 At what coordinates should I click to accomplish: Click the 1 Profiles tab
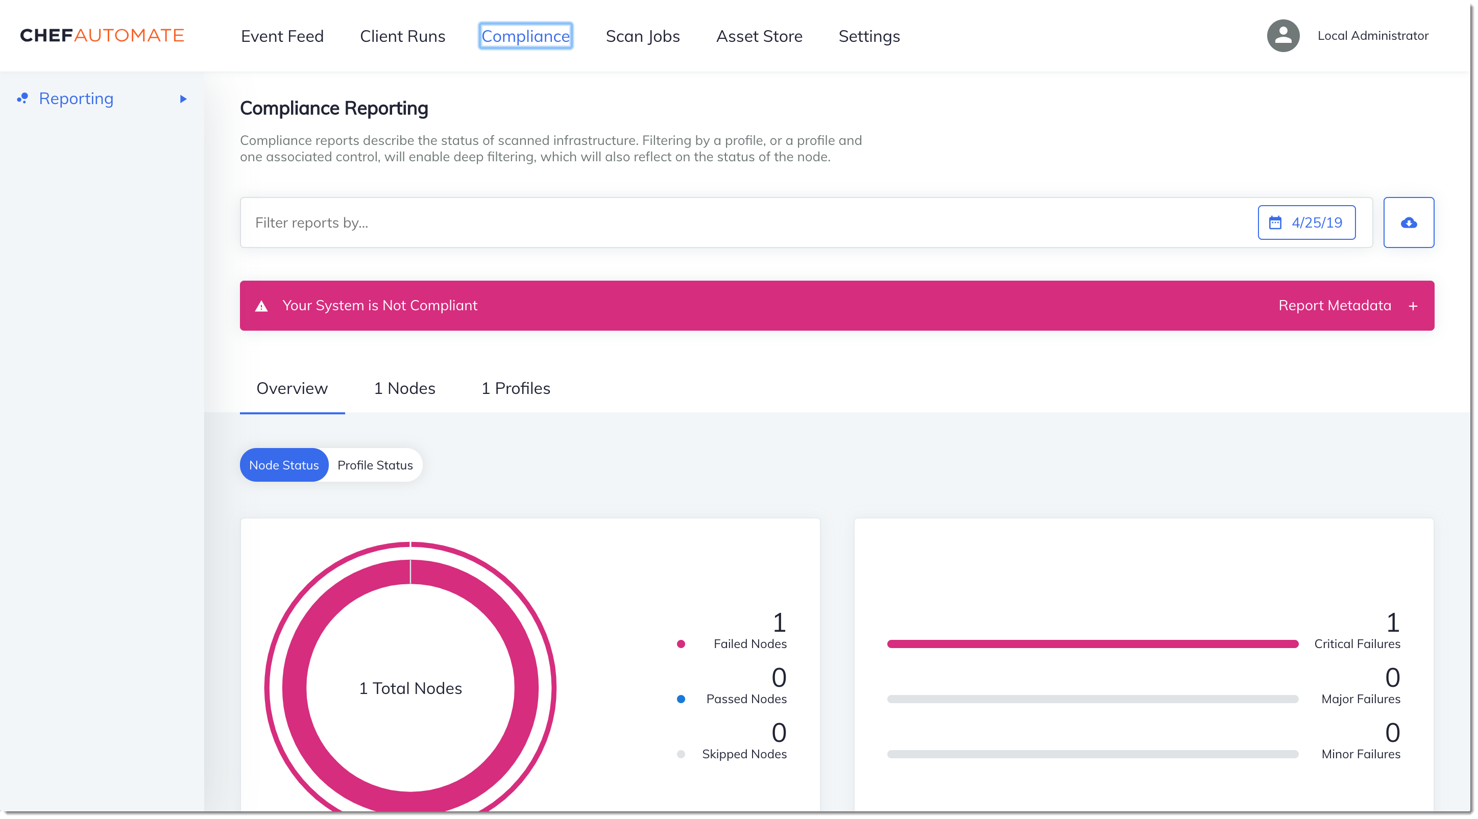tap(515, 387)
